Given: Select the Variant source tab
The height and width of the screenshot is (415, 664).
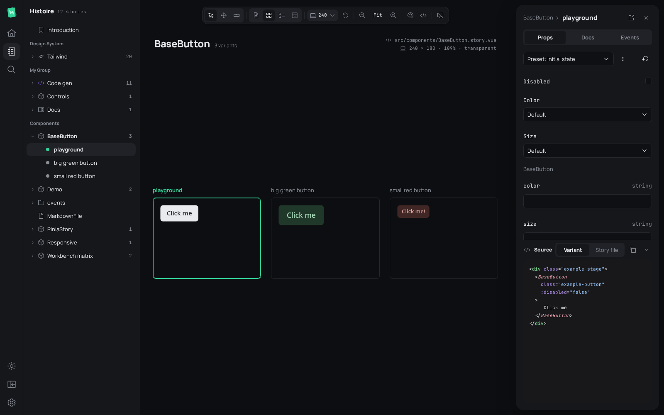Looking at the screenshot, I should (573, 250).
